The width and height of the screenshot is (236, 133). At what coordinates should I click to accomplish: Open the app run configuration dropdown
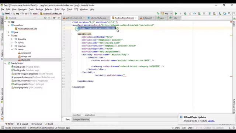click(x=166, y=14)
